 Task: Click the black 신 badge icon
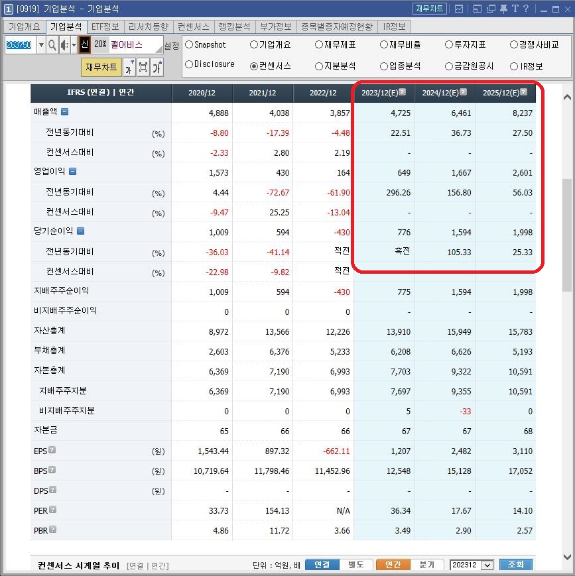pyautogui.click(x=85, y=44)
